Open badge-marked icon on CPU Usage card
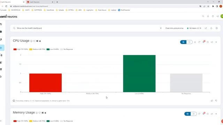This screenshot has height=125, width=223. coord(203,42)
